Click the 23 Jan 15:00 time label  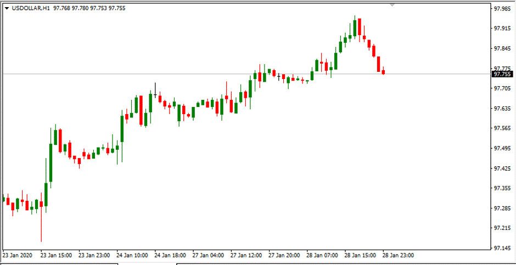click(x=57, y=255)
